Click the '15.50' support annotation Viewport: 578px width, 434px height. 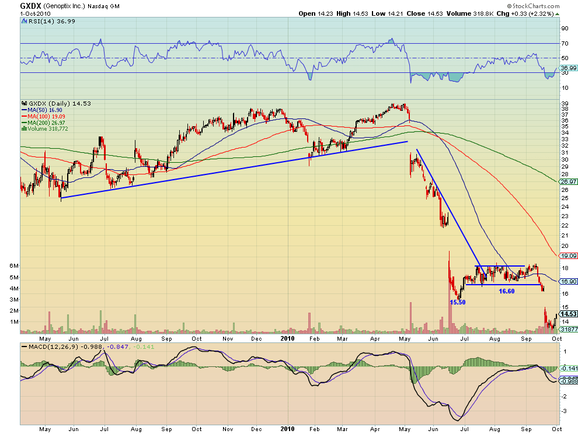pos(458,302)
